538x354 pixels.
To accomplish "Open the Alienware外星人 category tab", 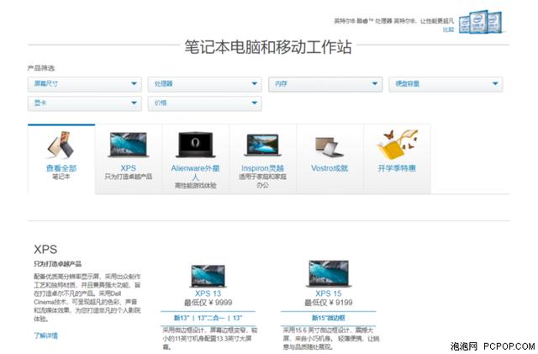I will click(x=195, y=159).
